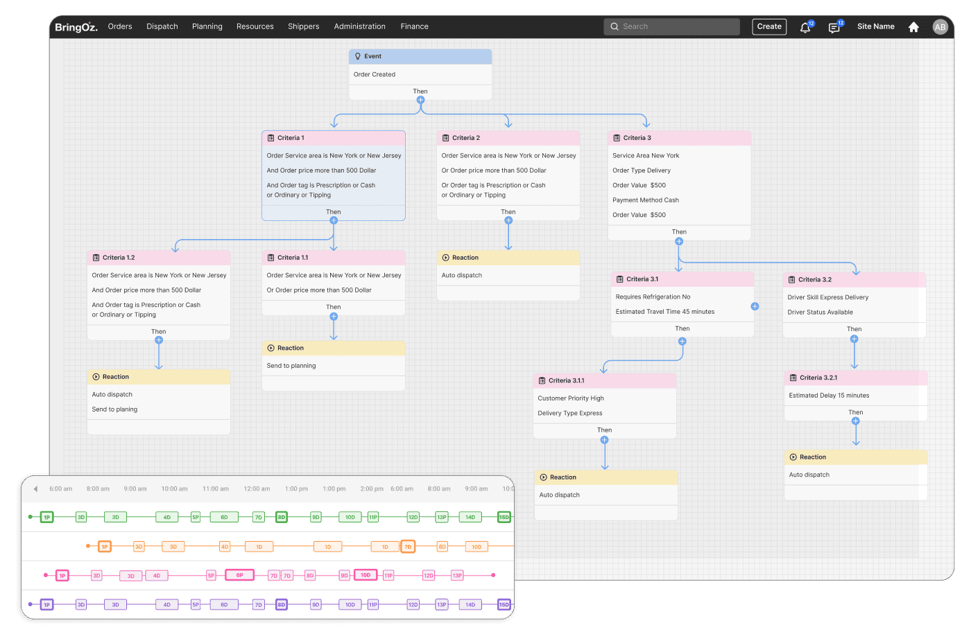Select the pink 6P timeline marker

click(239, 575)
